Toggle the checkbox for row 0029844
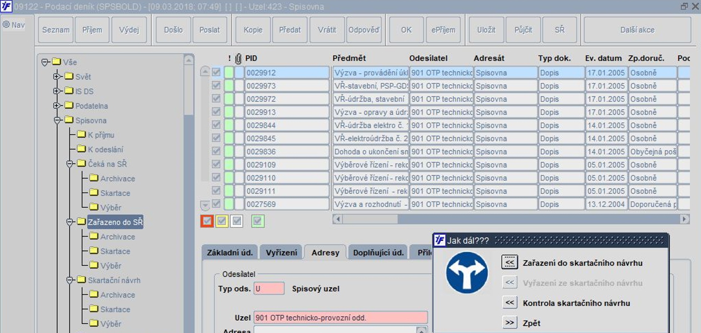Viewport: 701px width, 333px height. tap(216, 125)
